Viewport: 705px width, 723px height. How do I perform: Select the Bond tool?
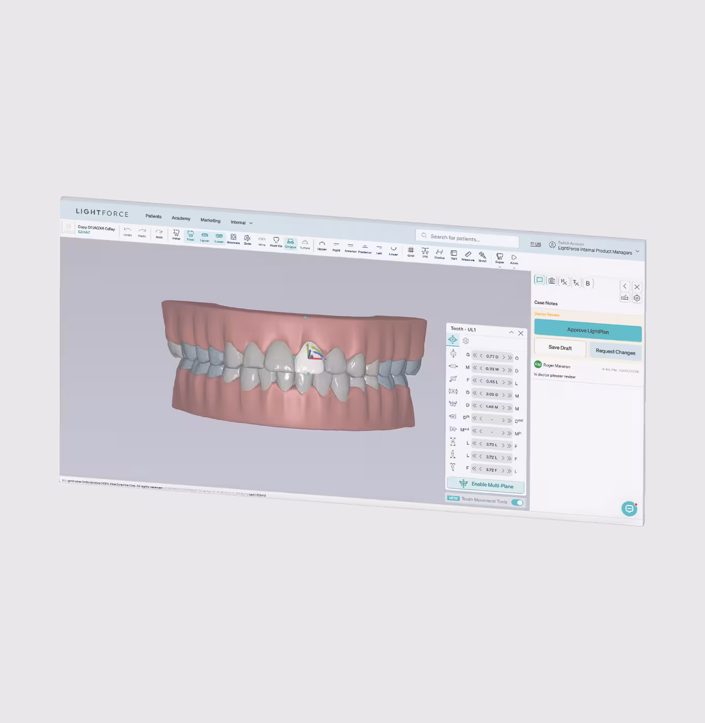tap(482, 257)
